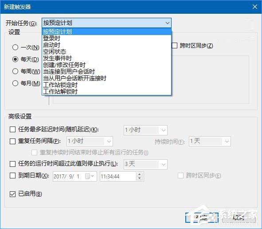Select 空闲状态 in the trigger list
The image size is (262, 229).
pos(106,51)
